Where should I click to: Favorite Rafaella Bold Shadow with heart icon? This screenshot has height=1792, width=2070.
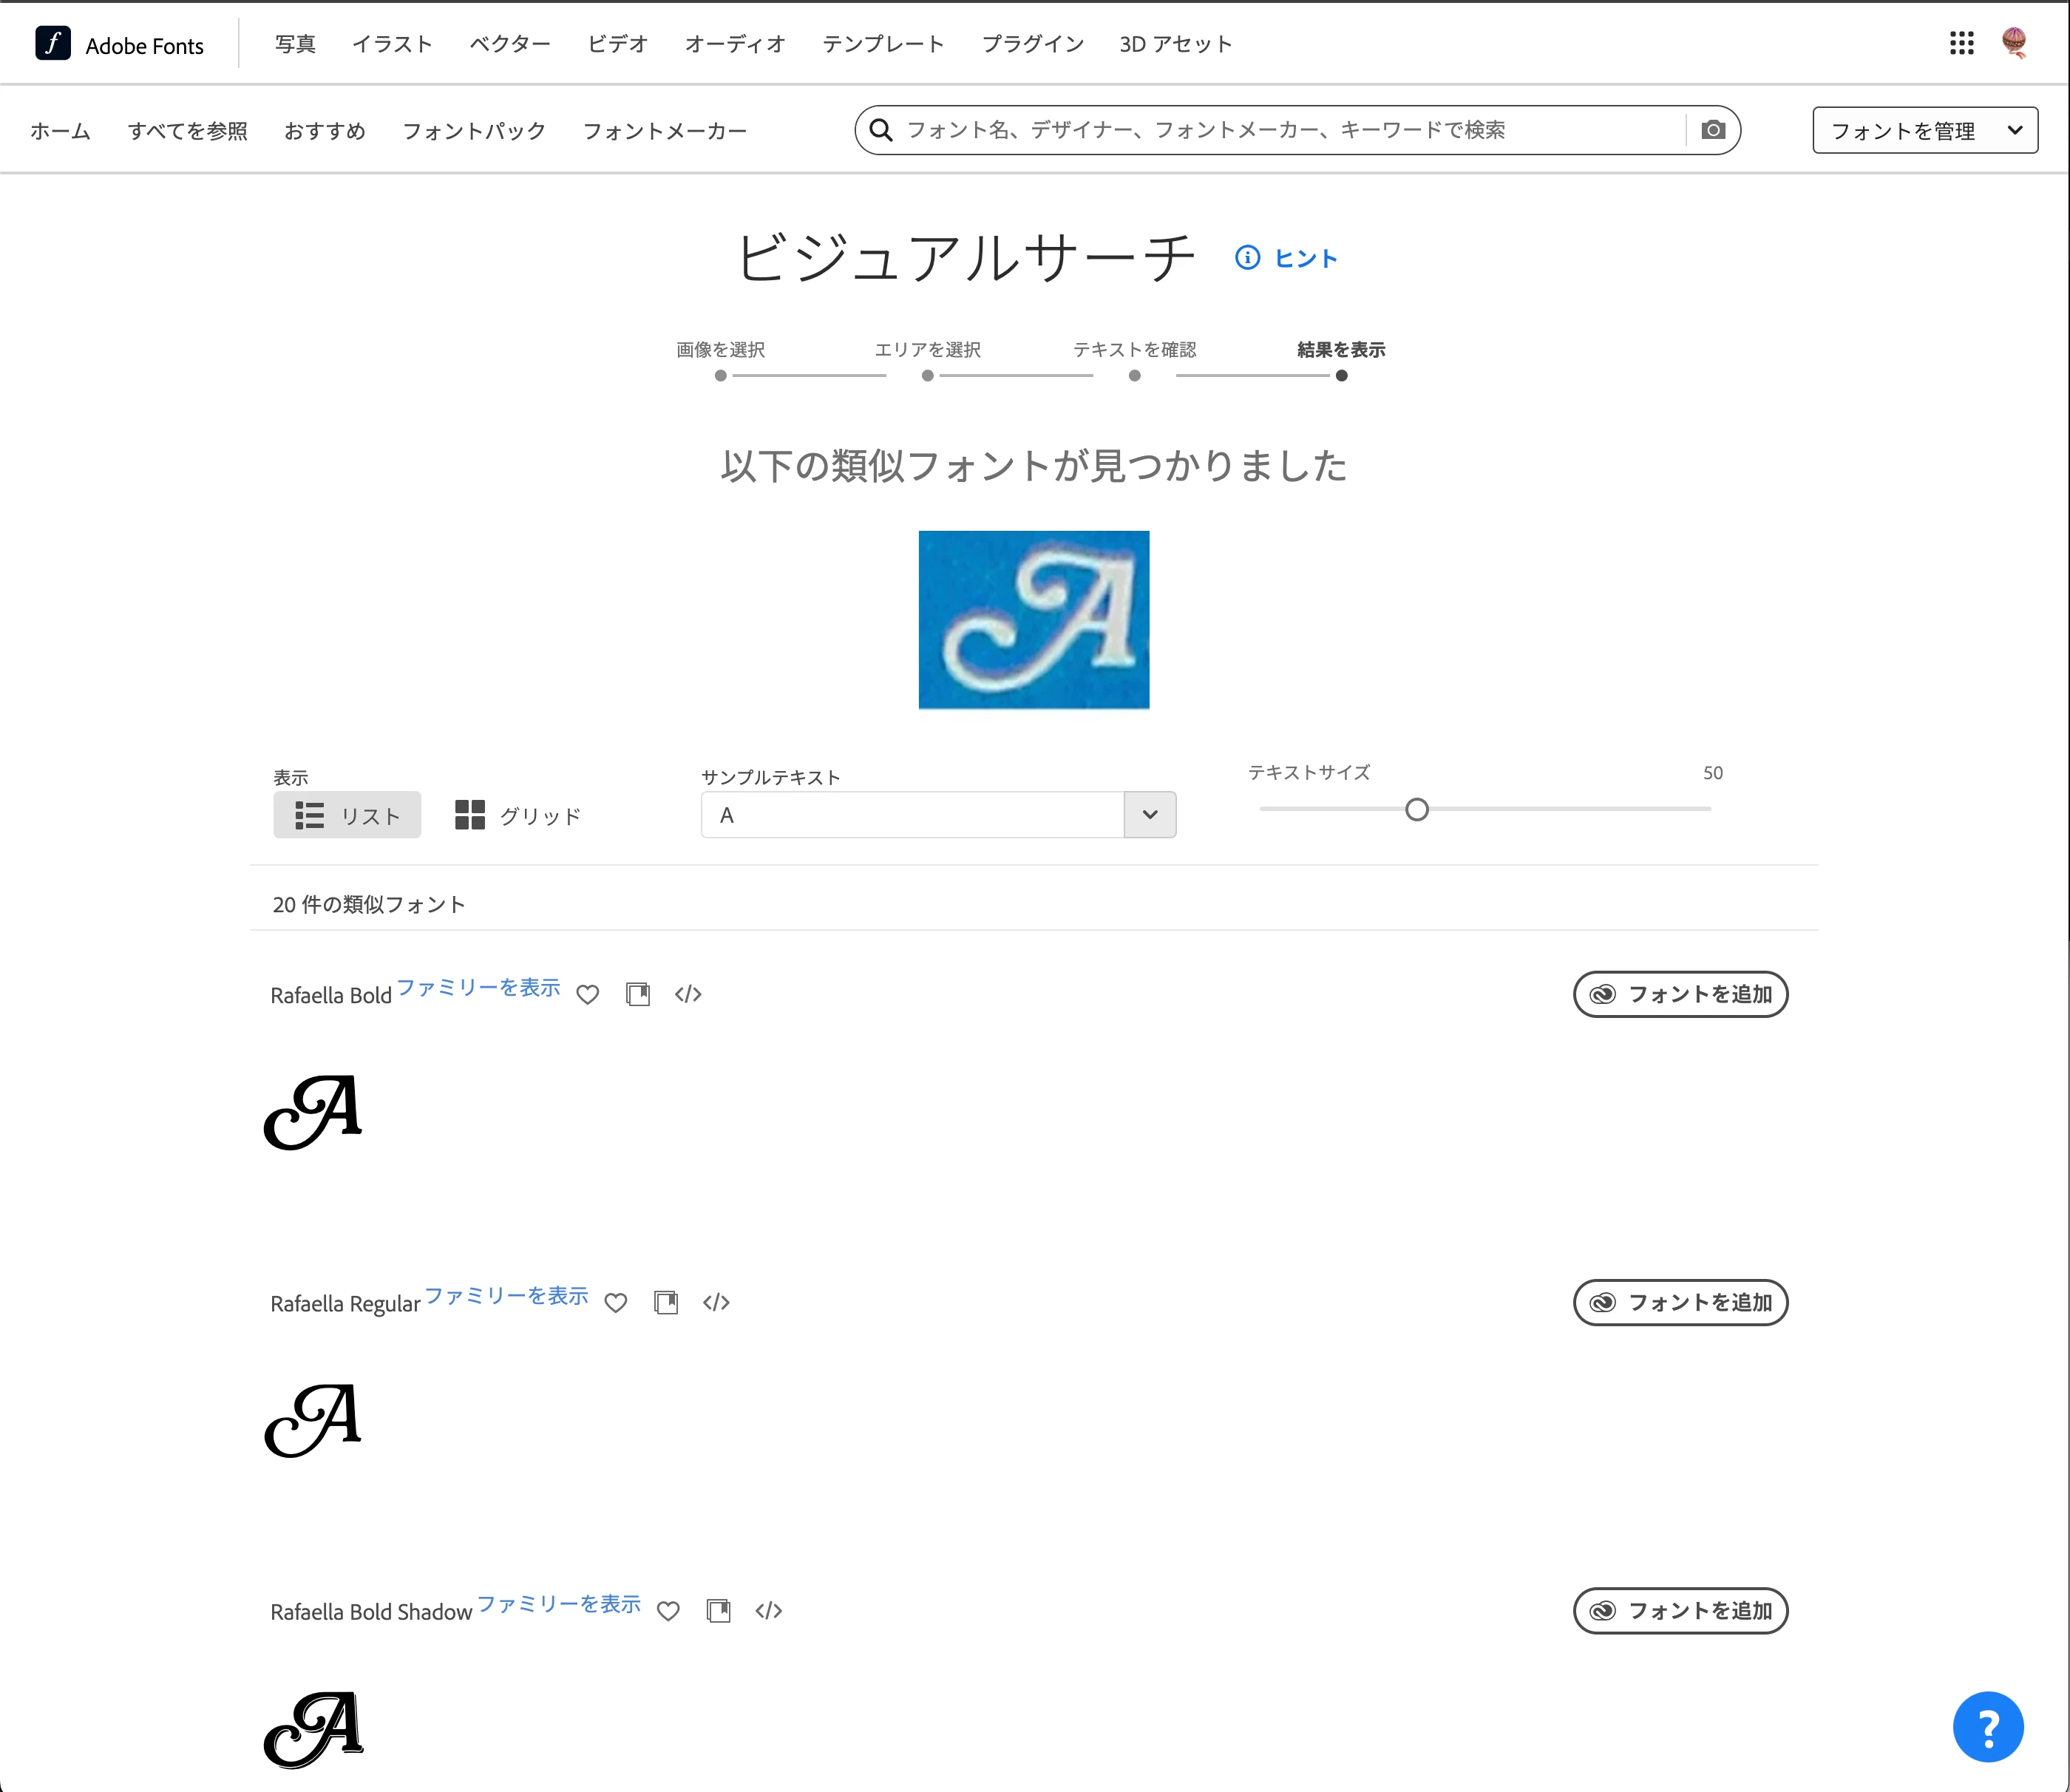click(x=668, y=1610)
